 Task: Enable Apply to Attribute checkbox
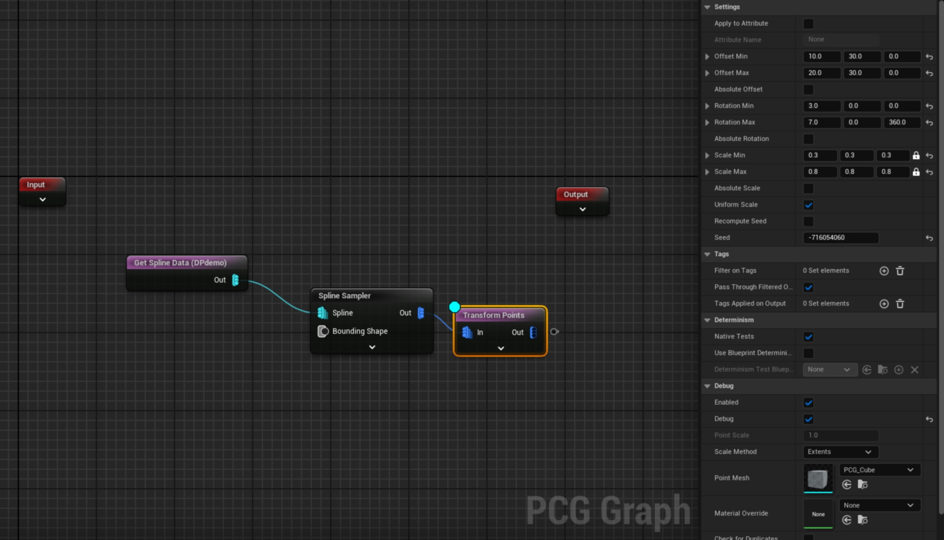click(x=808, y=24)
